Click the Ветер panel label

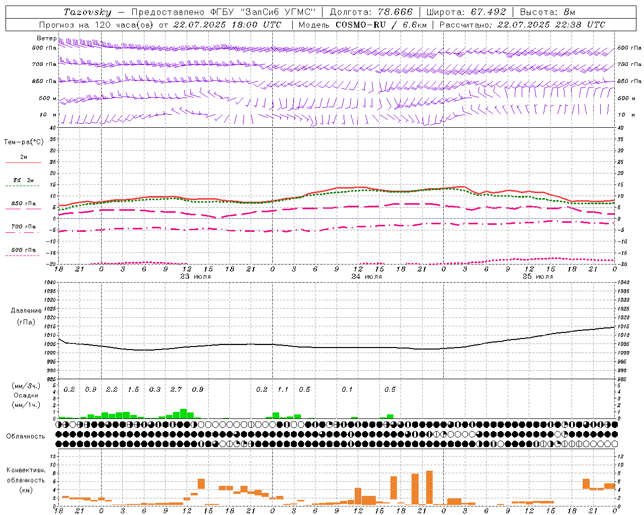(47, 38)
